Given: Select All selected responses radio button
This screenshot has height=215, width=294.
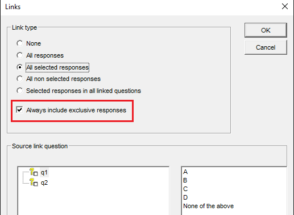Looking at the screenshot, I should [20, 67].
